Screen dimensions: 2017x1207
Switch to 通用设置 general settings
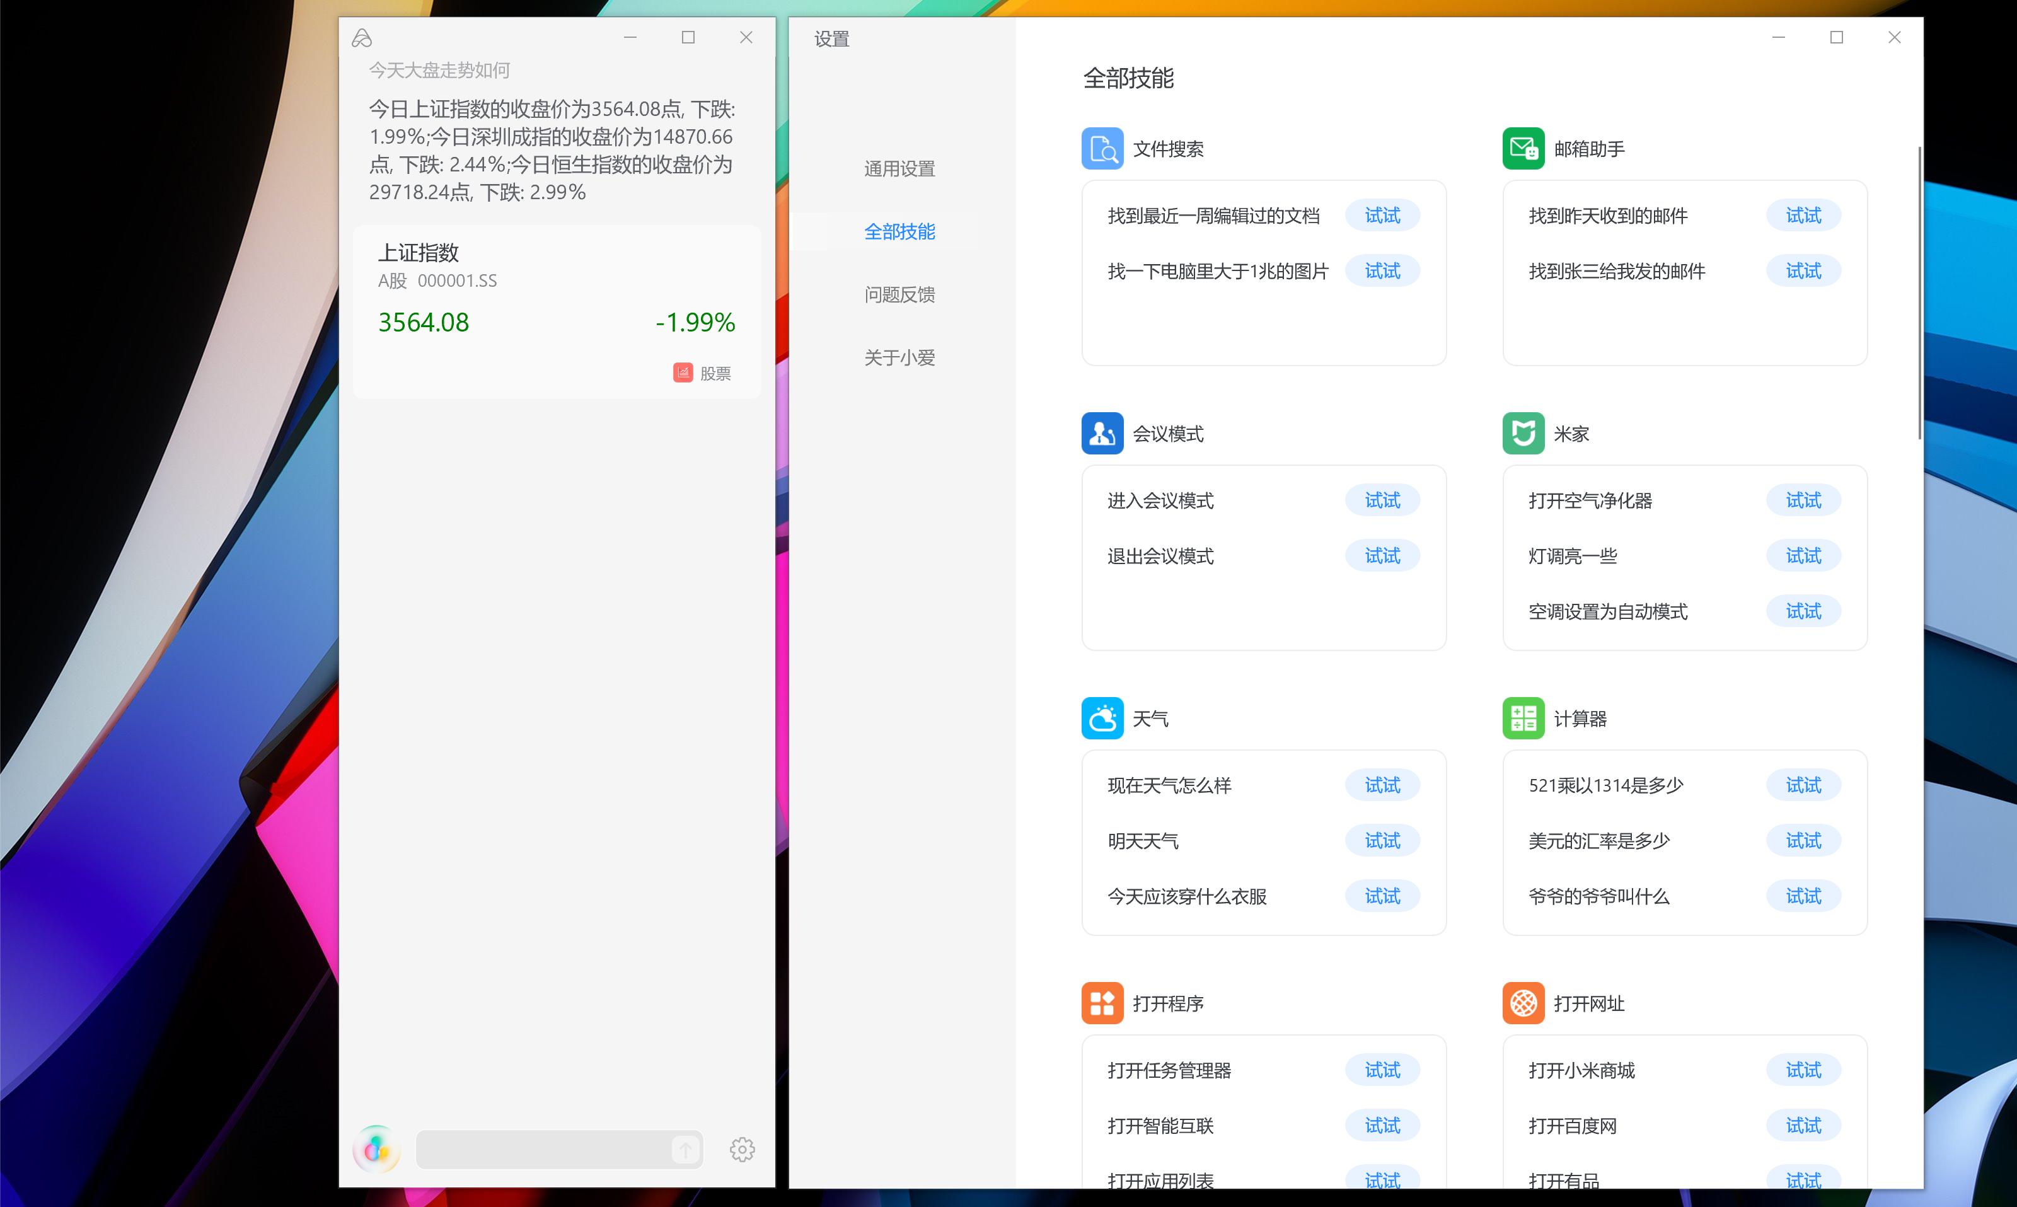(899, 169)
